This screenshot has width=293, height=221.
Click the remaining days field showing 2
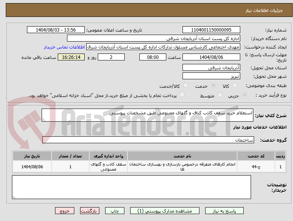coord(111,57)
